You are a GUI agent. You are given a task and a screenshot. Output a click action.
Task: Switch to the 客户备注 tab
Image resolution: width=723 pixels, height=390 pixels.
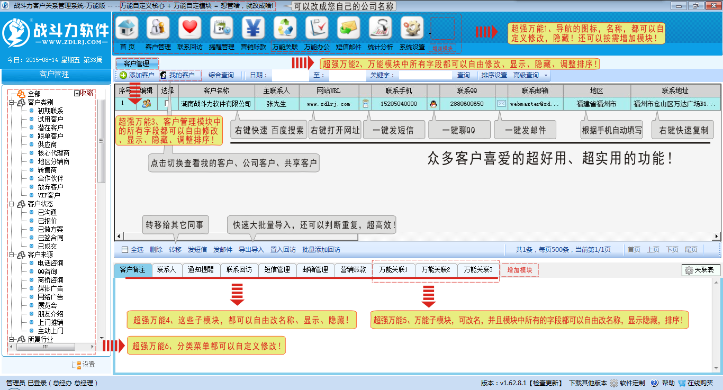pos(132,270)
